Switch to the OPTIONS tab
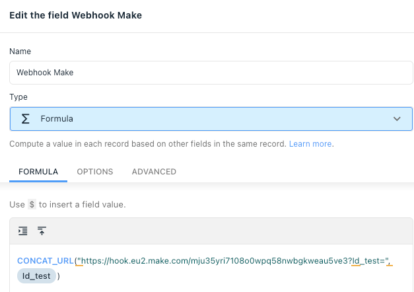 point(95,172)
